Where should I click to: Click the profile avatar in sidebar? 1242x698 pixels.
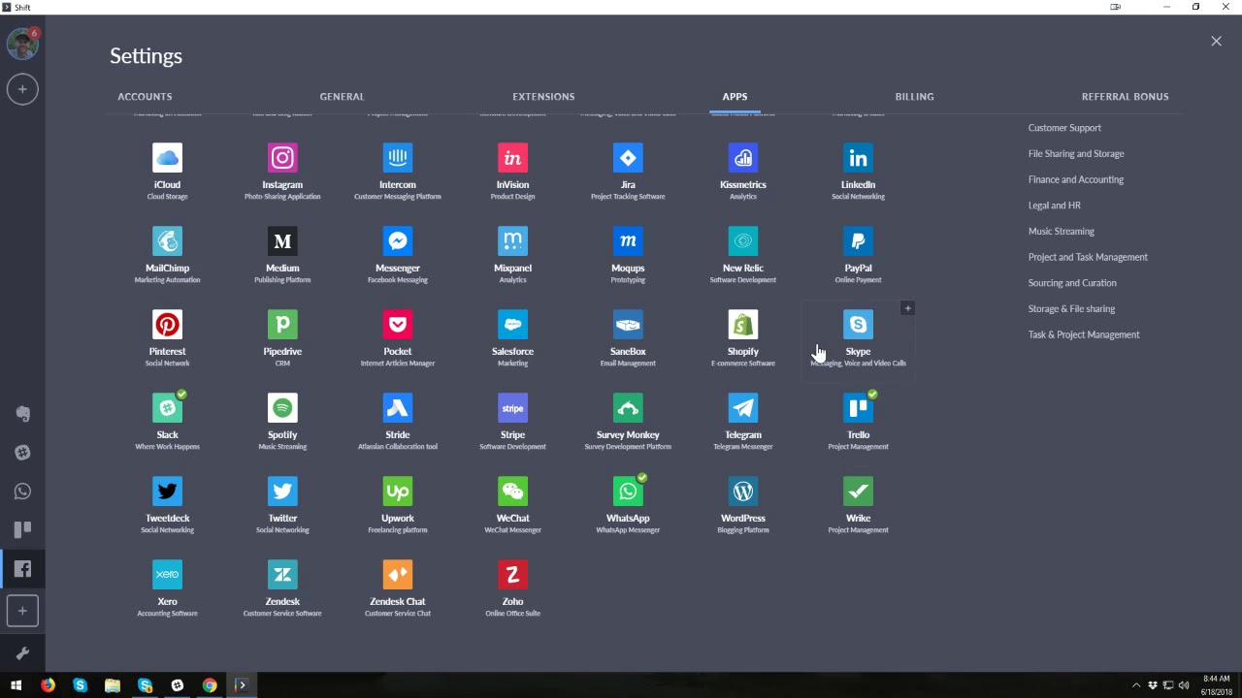coord(22,44)
